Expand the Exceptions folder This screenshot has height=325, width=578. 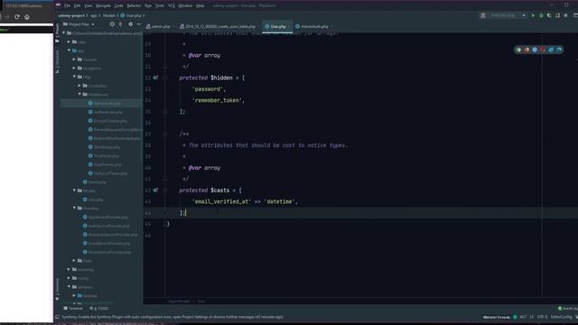74,69
